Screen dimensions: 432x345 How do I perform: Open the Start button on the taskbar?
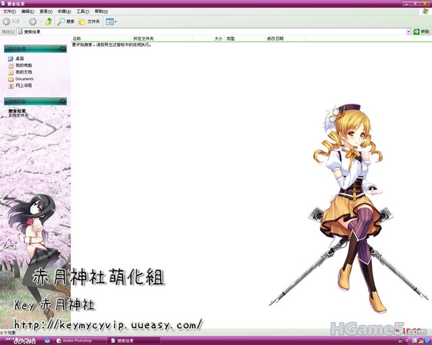coord(21,340)
